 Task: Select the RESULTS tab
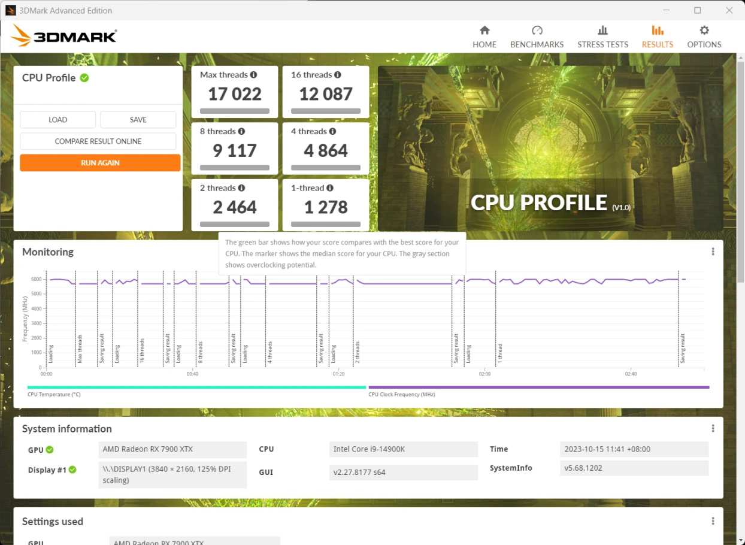point(658,37)
